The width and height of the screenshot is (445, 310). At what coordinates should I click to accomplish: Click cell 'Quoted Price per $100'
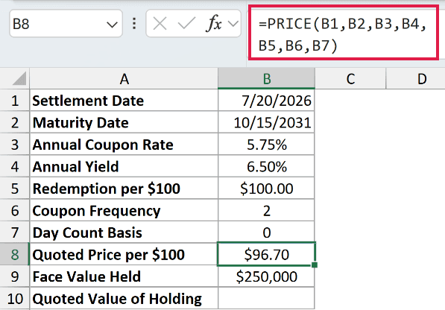124,254
